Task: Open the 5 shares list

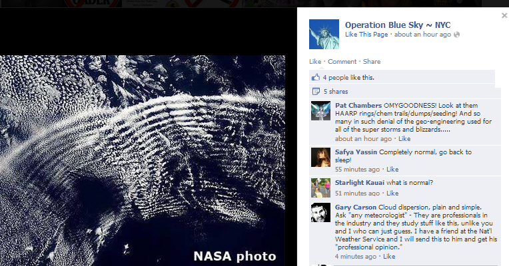Action: pos(336,92)
